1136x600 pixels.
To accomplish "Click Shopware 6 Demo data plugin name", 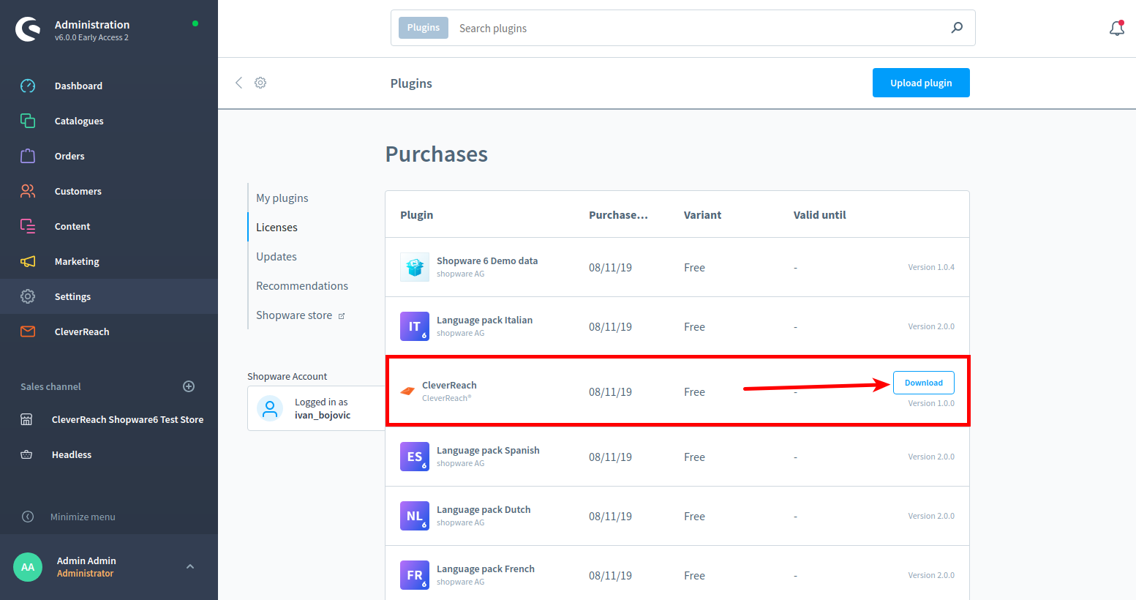I will (x=487, y=260).
